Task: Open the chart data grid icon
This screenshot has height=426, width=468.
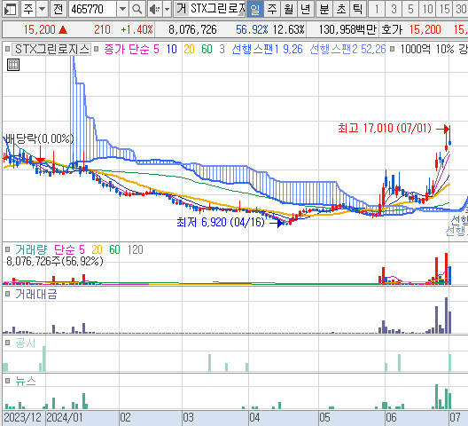Action: click(13, 65)
